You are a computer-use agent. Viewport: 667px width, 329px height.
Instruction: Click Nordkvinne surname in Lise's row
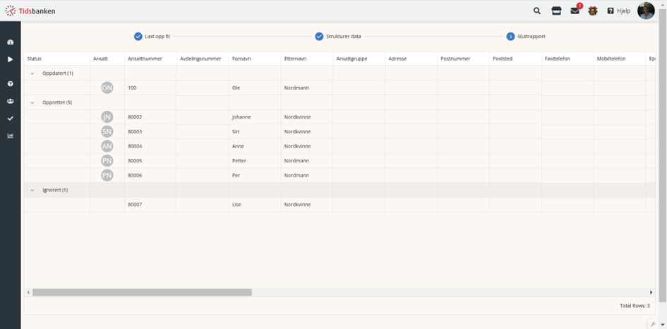click(x=297, y=205)
